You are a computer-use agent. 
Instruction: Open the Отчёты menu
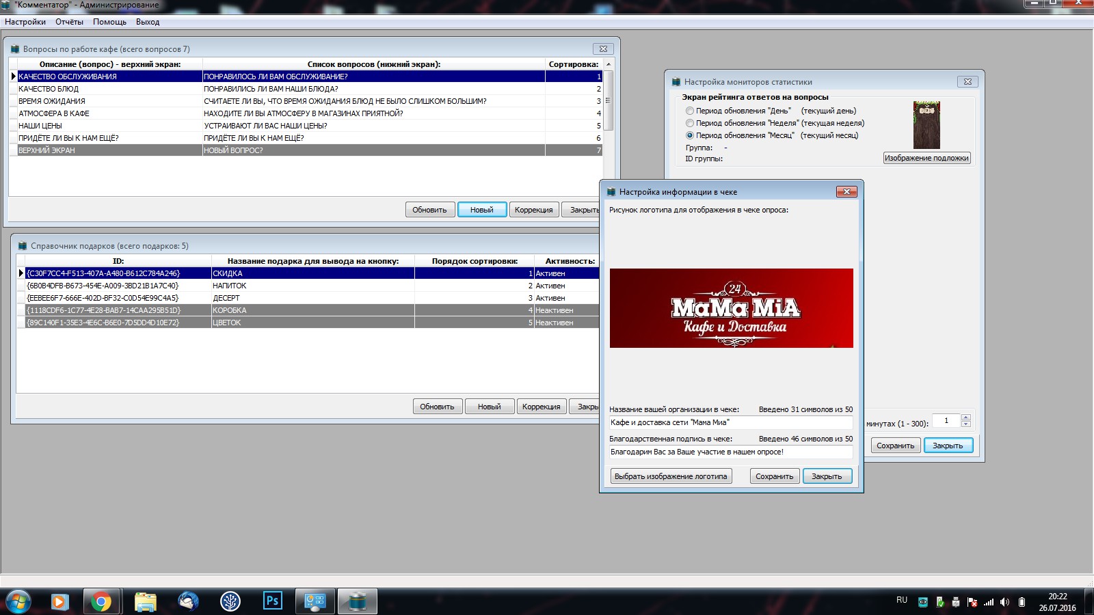[69, 22]
